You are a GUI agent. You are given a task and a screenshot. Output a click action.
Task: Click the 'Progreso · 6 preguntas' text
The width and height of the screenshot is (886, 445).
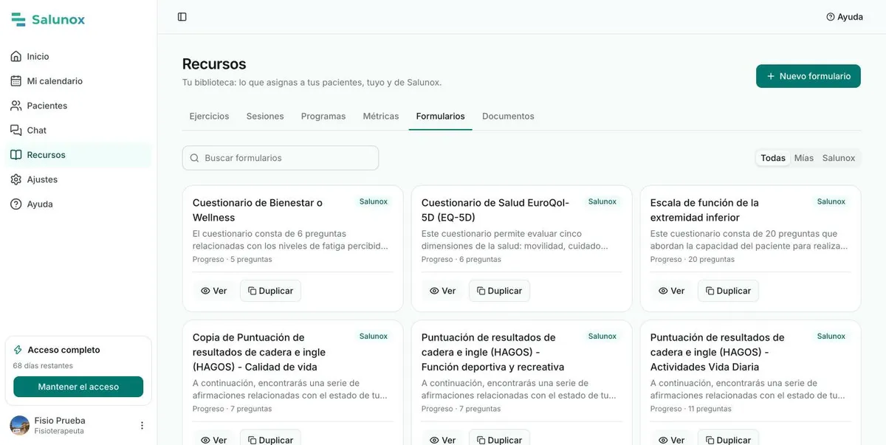point(461,260)
